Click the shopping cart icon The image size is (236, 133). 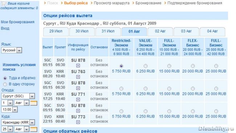[x=3, y=3]
